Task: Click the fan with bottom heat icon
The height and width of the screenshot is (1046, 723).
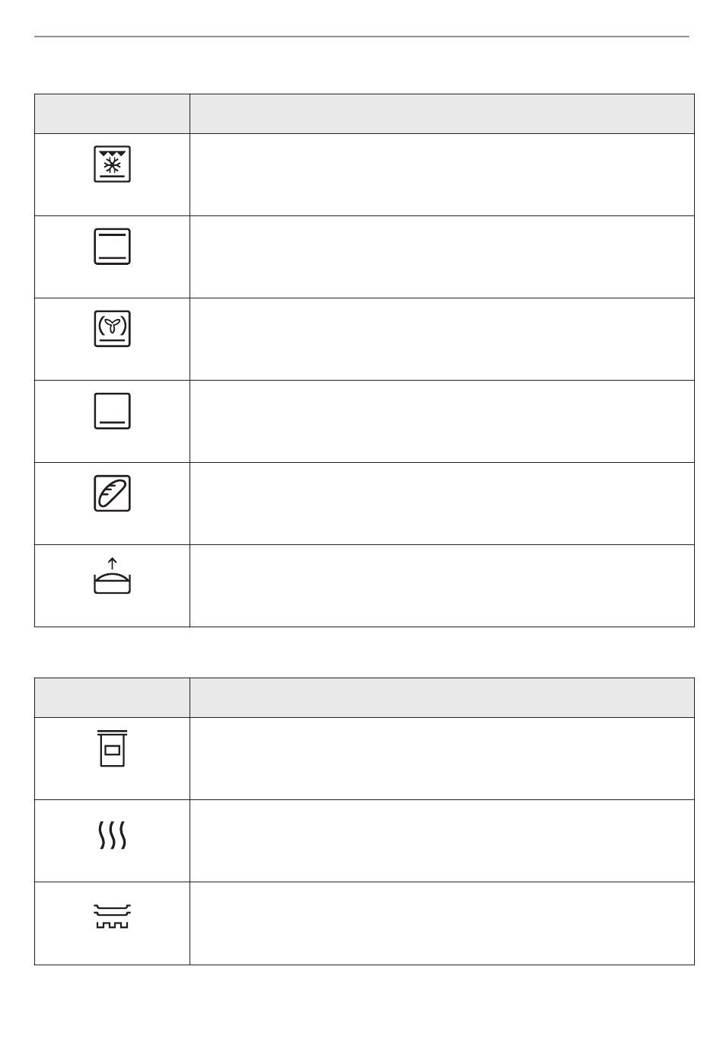Action: coord(112,328)
